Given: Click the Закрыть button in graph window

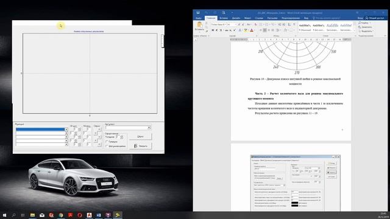Looking at the screenshot, I should coord(140,146).
